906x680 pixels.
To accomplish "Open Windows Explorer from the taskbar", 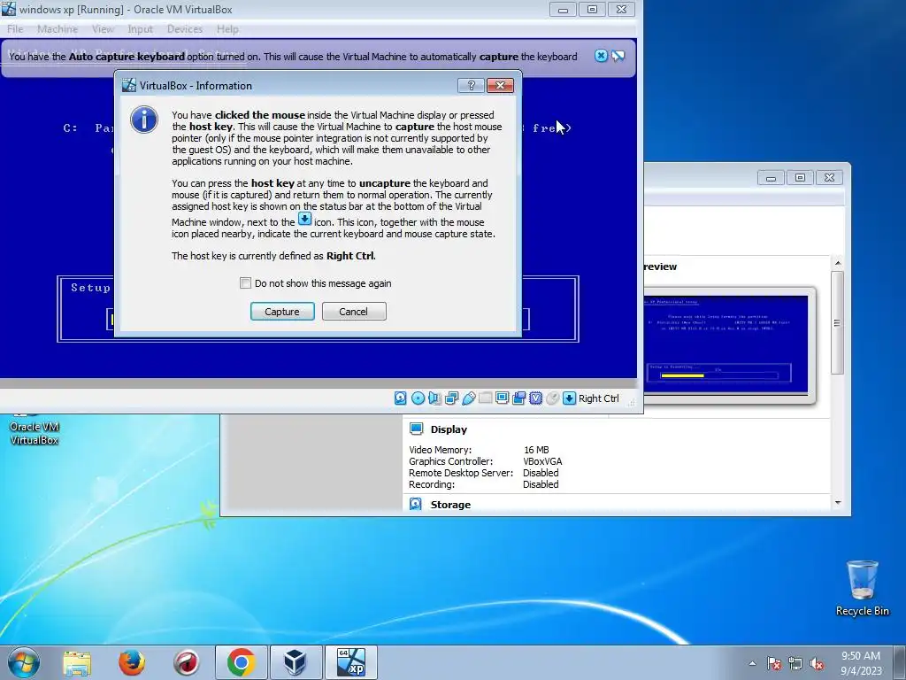I will coord(77,662).
